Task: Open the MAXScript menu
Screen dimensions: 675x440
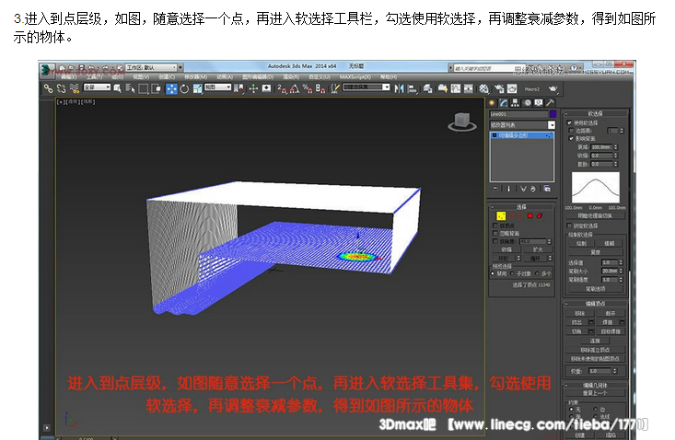Action: coord(355,77)
